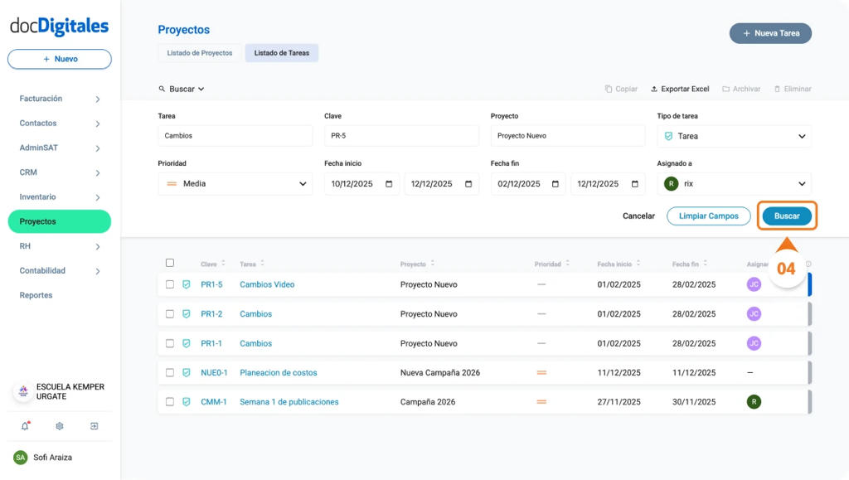Click the Limpiar Campos button
The height and width of the screenshot is (480, 849).
[x=708, y=216]
